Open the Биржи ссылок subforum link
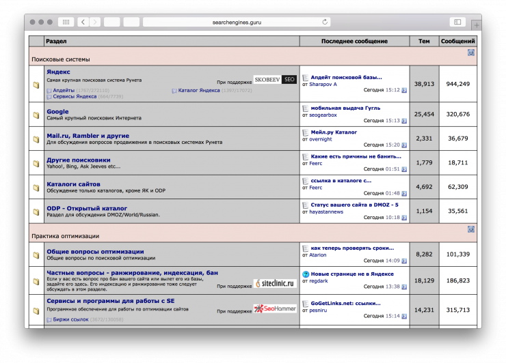506x363 pixels. click(x=71, y=319)
